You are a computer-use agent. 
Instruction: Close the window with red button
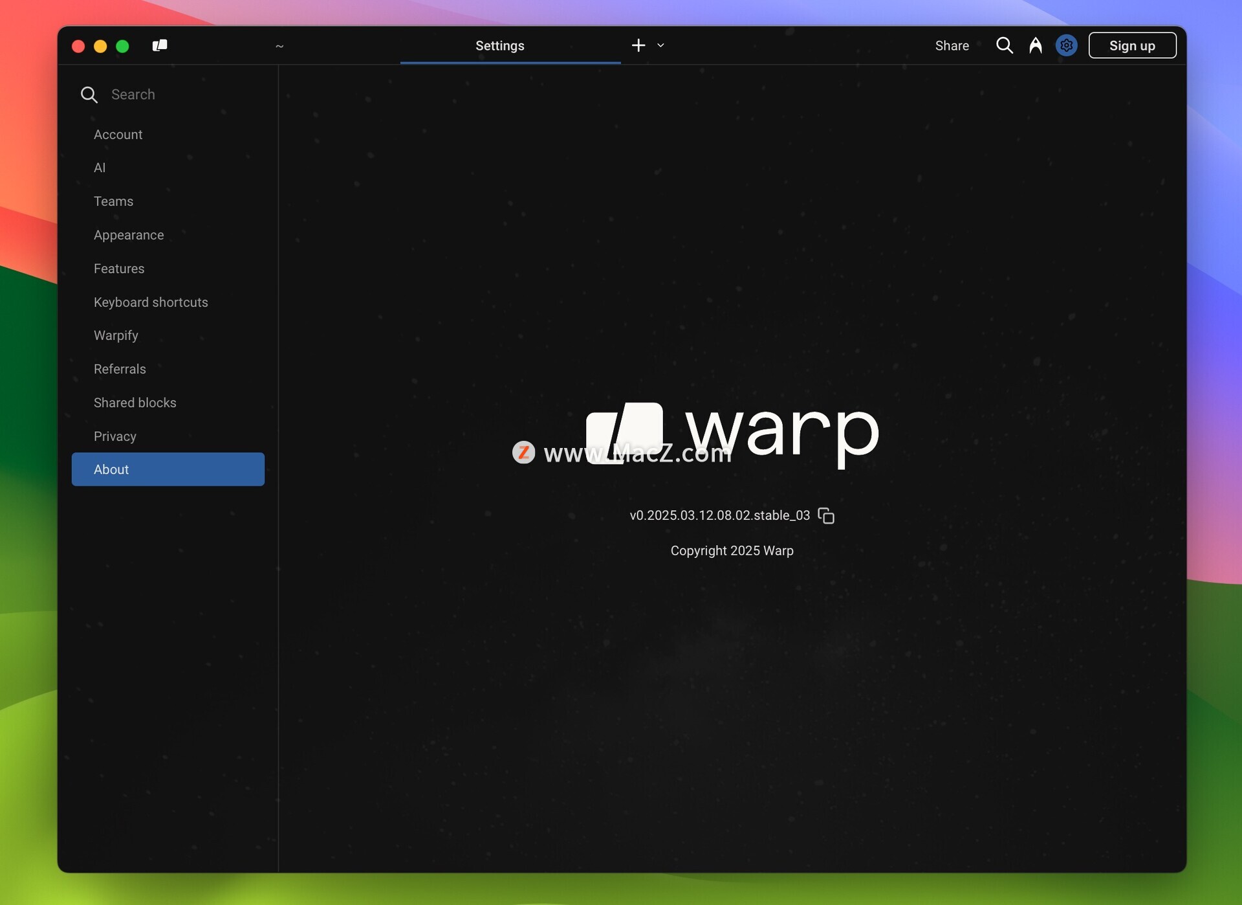[x=78, y=46]
